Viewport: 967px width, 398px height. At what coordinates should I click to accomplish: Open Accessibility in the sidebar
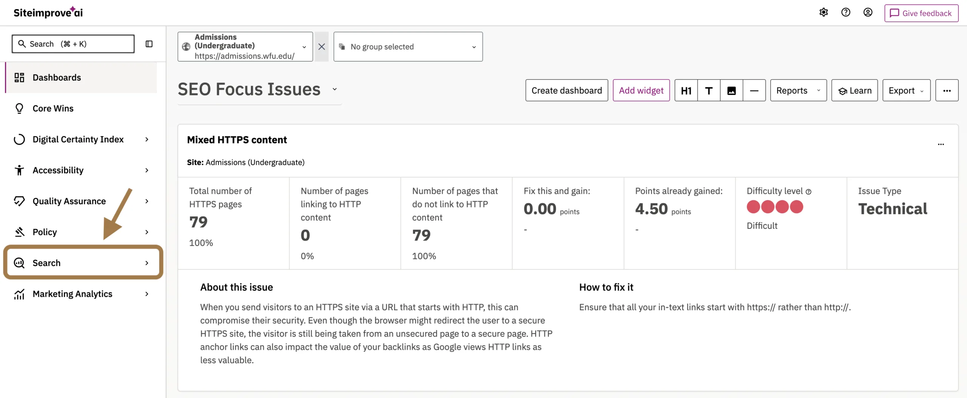pyautogui.click(x=58, y=170)
